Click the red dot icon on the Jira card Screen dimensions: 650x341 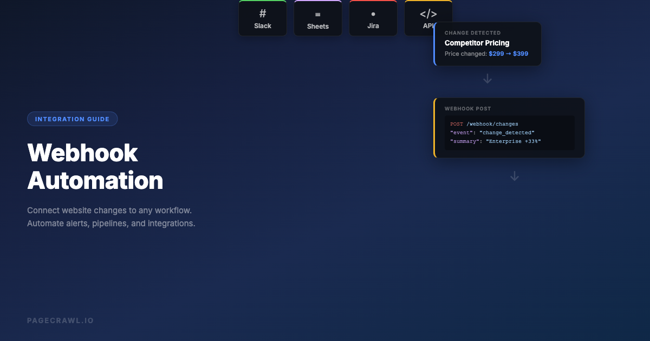(373, 14)
